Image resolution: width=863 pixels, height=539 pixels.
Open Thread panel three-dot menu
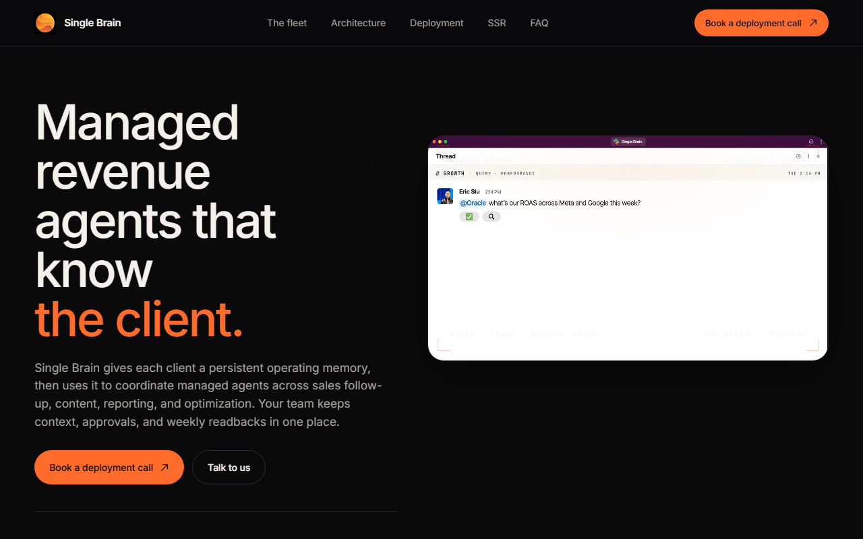808,156
